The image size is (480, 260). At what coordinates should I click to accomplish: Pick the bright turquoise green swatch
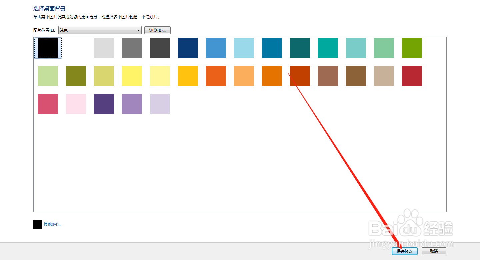pyautogui.click(x=328, y=48)
